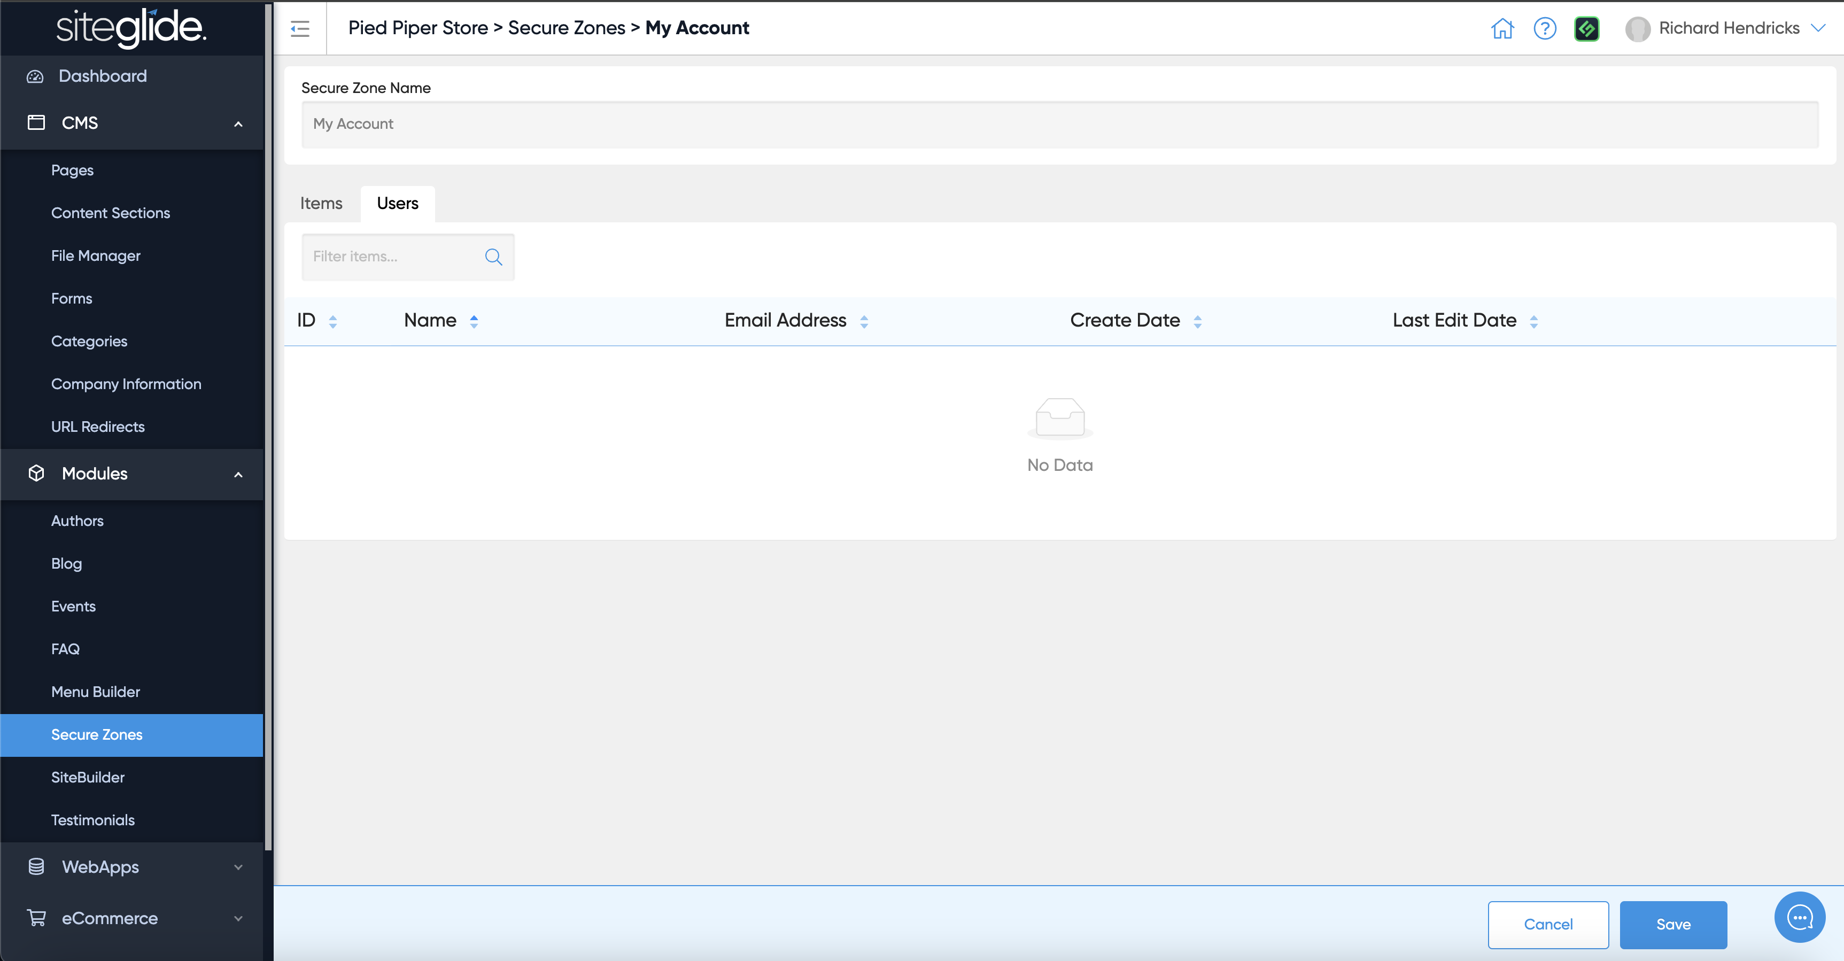Sort table by Email Address arrows
Screen dimensions: 1844x961
(x=864, y=321)
